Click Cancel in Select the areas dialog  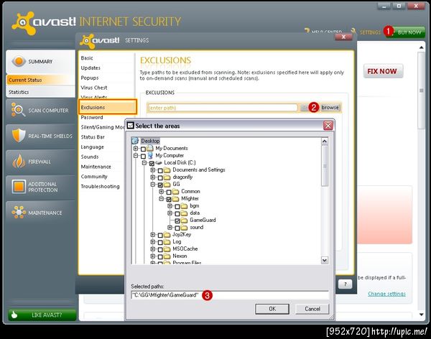point(312,309)
